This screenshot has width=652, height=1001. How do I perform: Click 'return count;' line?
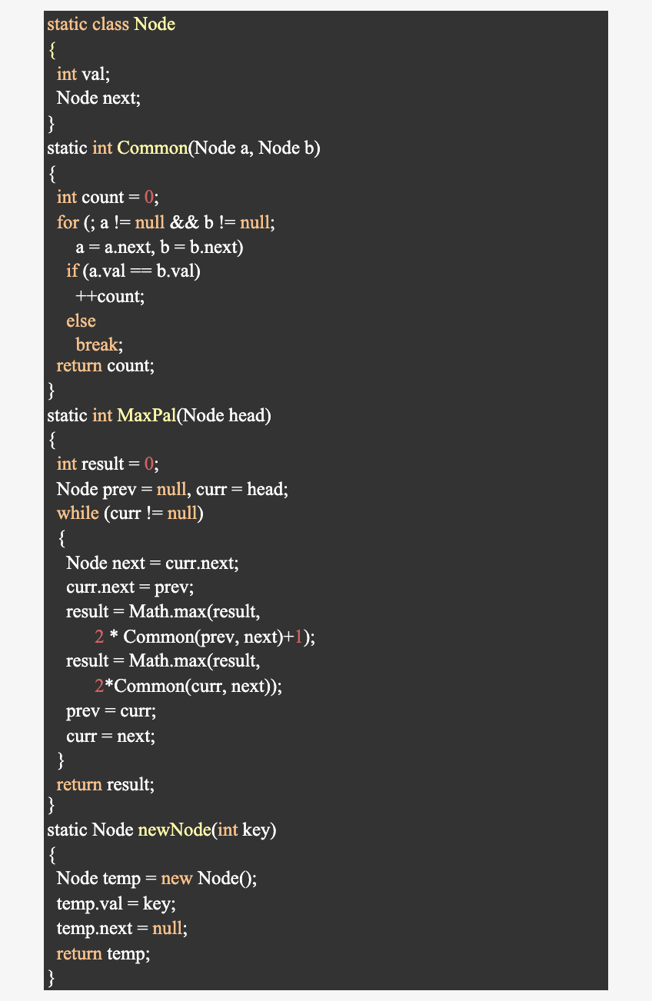105,365
